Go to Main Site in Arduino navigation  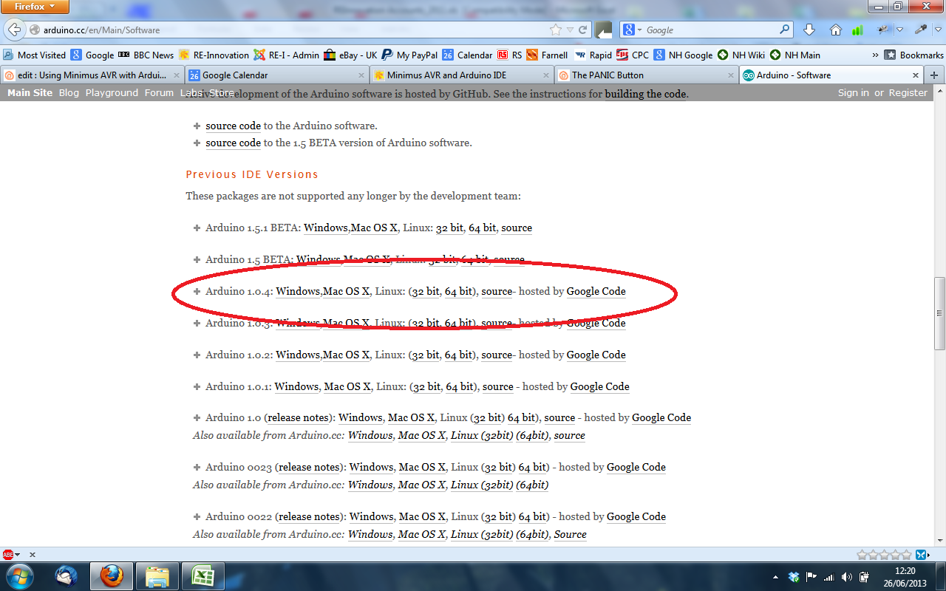click(30, 93)
